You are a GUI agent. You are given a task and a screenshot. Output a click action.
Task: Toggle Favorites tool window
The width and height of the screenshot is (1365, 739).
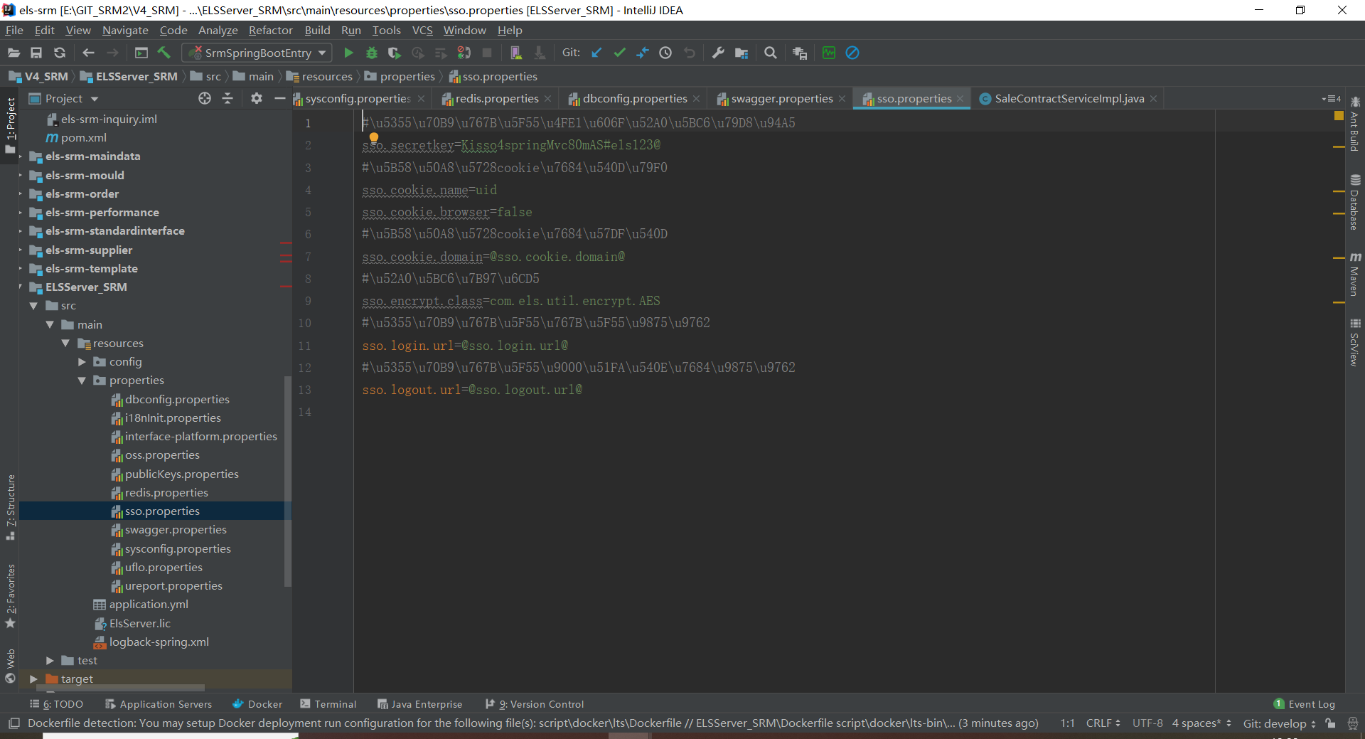click(11, 596)
